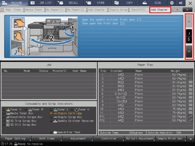The image size is (195, 146).
Task: Toggle the Toner Y status indicator
Action: 4,109
